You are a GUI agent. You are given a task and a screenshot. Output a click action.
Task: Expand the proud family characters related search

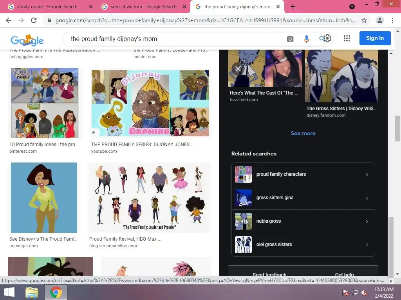pos(303,175)
